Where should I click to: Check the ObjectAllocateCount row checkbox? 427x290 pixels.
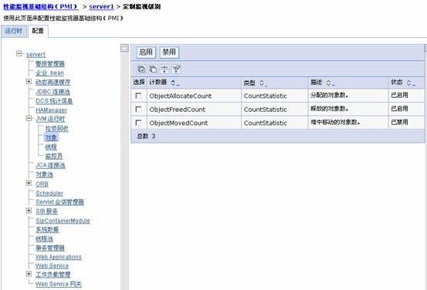click(x=139, y=96)
